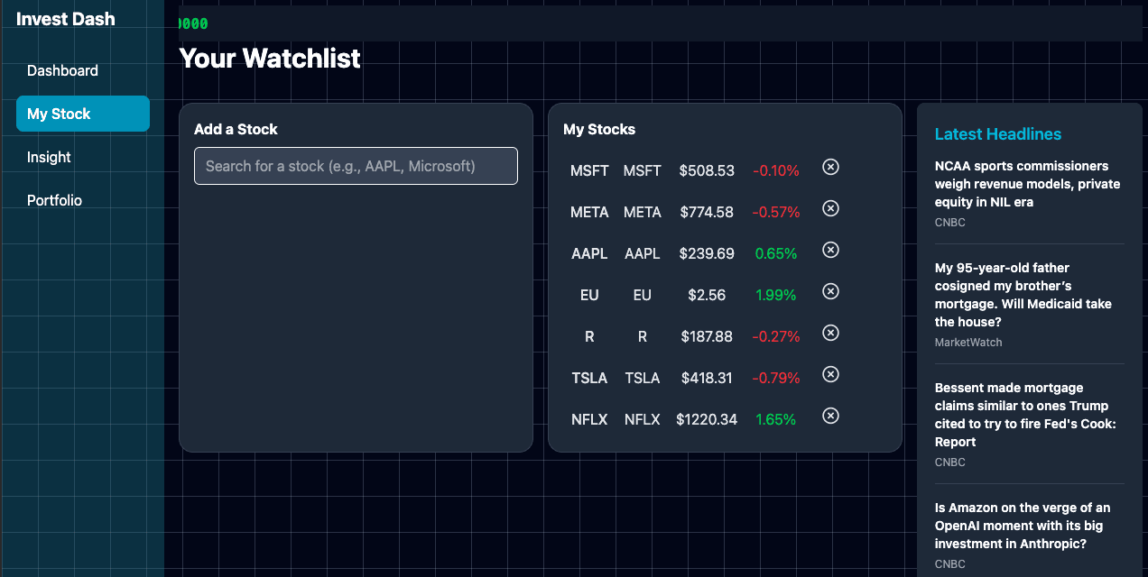Screen dimensions: 1148x577
Task: Open the Portfolio page
Action: (83, 200)
